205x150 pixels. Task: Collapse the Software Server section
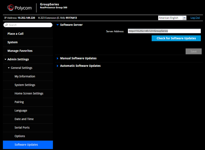58,25
